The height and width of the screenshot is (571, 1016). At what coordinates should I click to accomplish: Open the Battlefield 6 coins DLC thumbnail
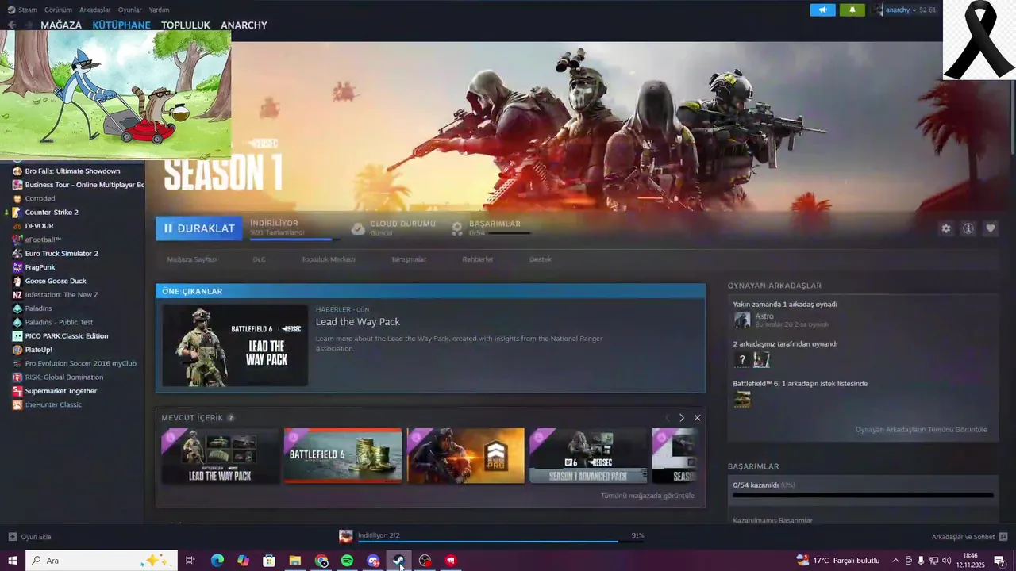coord(343,455)
